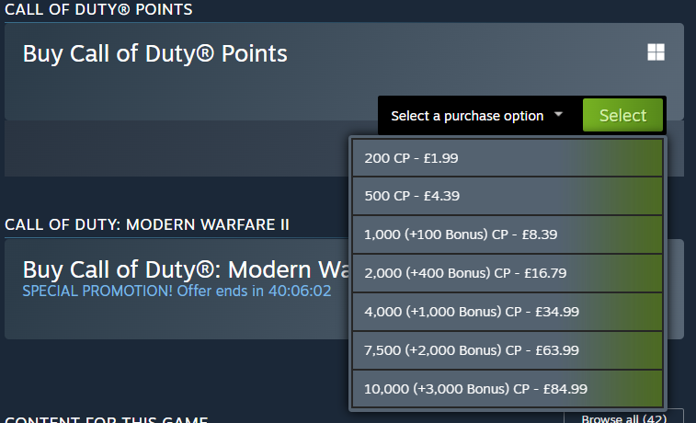Click the CALL OF DUTY: MODERN WARFARE II header
Viewport: 696px width, 423px height.
click(147, 224)
